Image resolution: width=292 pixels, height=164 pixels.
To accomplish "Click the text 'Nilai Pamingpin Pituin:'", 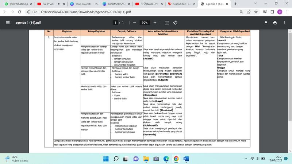I will (x=231, y=38).
